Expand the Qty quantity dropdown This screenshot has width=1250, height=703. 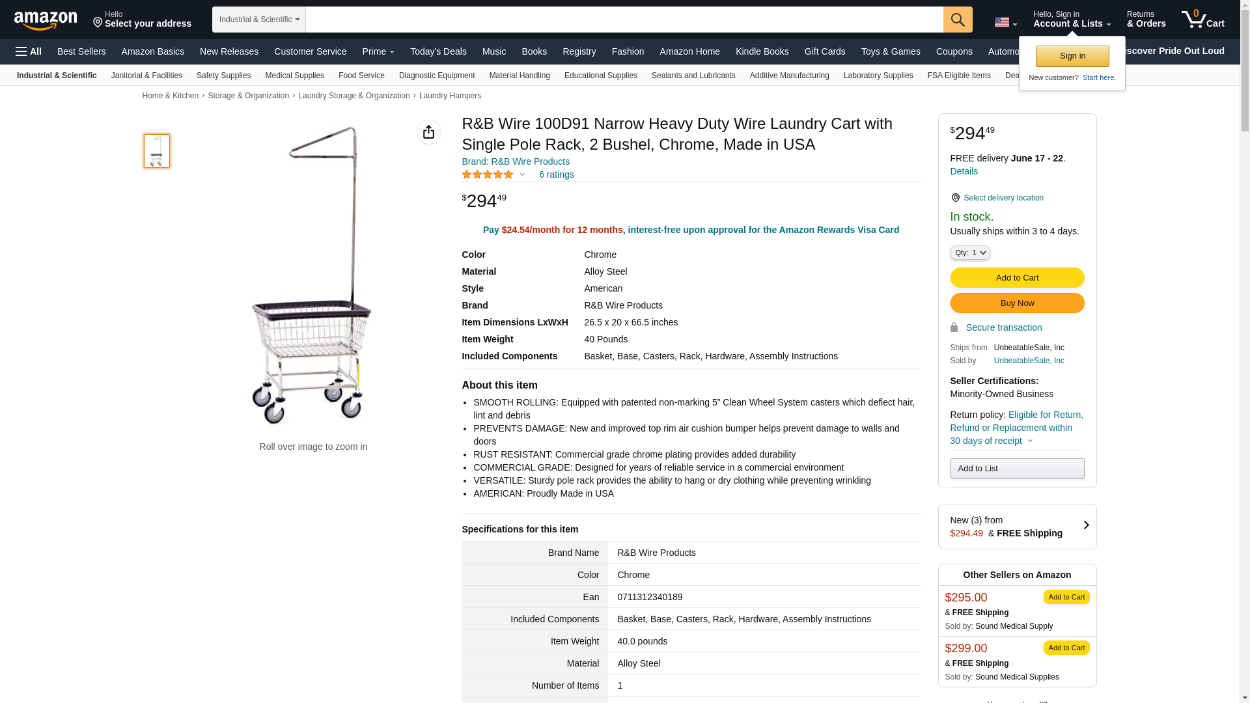click(969, 253)
